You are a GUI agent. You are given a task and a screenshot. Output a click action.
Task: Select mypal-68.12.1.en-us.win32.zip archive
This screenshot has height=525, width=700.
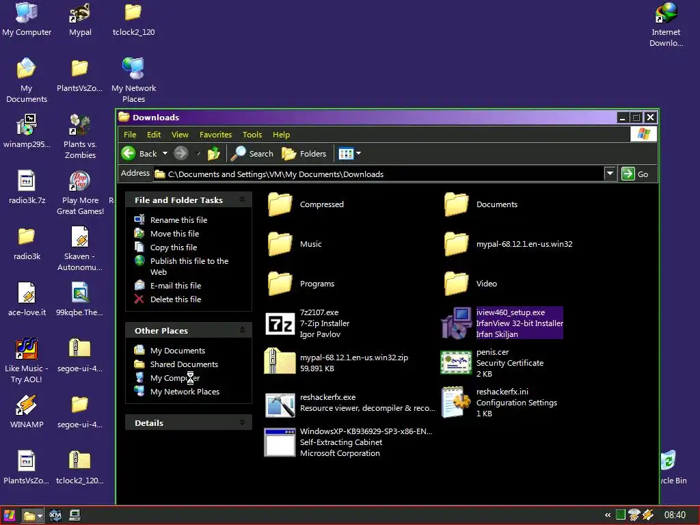[x=336, y=362]
